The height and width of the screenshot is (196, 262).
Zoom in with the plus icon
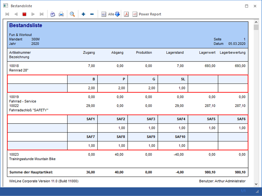pos(84,14)
